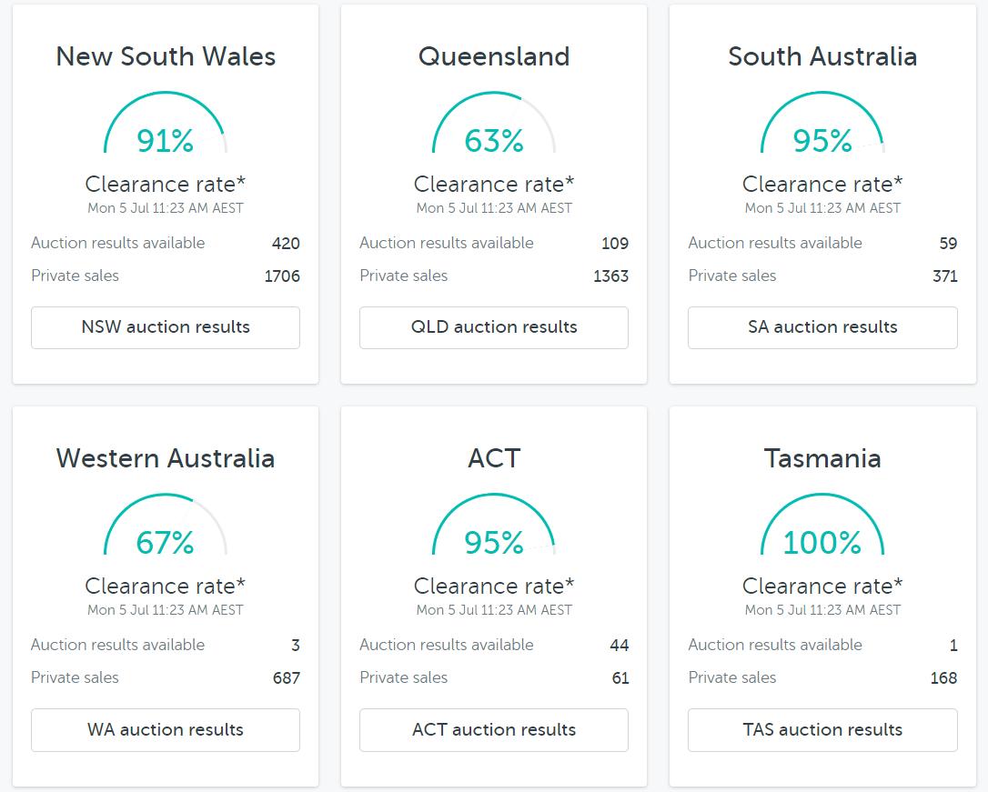
Task: Select the South Australia heading
Action: 822,56
